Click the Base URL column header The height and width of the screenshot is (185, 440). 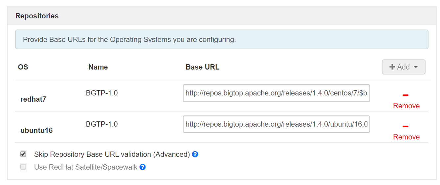[202, 67]
